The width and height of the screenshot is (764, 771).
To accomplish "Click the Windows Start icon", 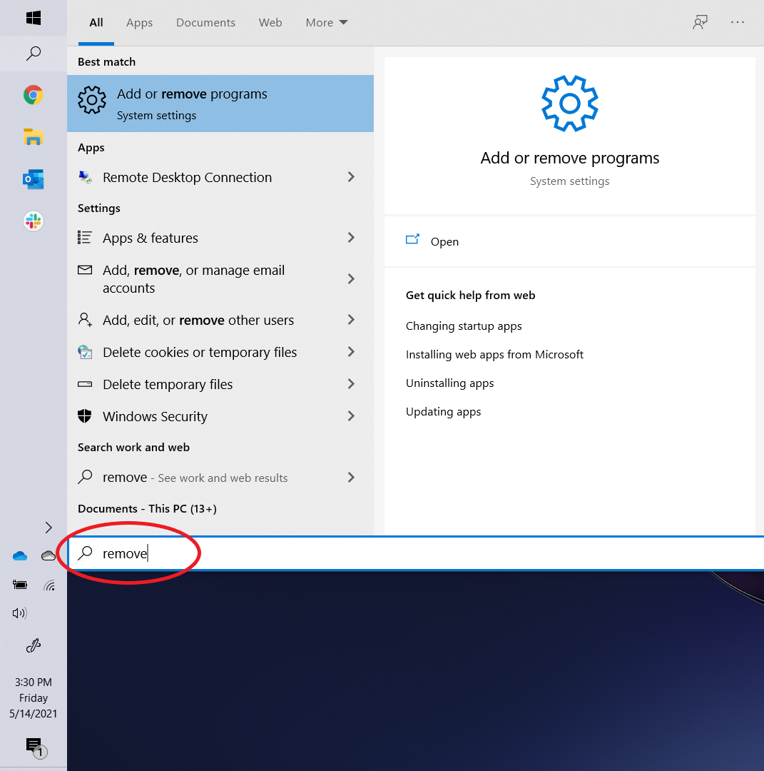I will pyautogui.click(x=33, y=17).
